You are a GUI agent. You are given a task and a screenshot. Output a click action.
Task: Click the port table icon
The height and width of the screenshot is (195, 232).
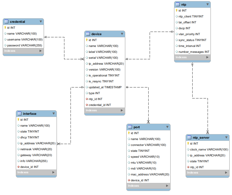pyautogui.click(x=130, y=127)
